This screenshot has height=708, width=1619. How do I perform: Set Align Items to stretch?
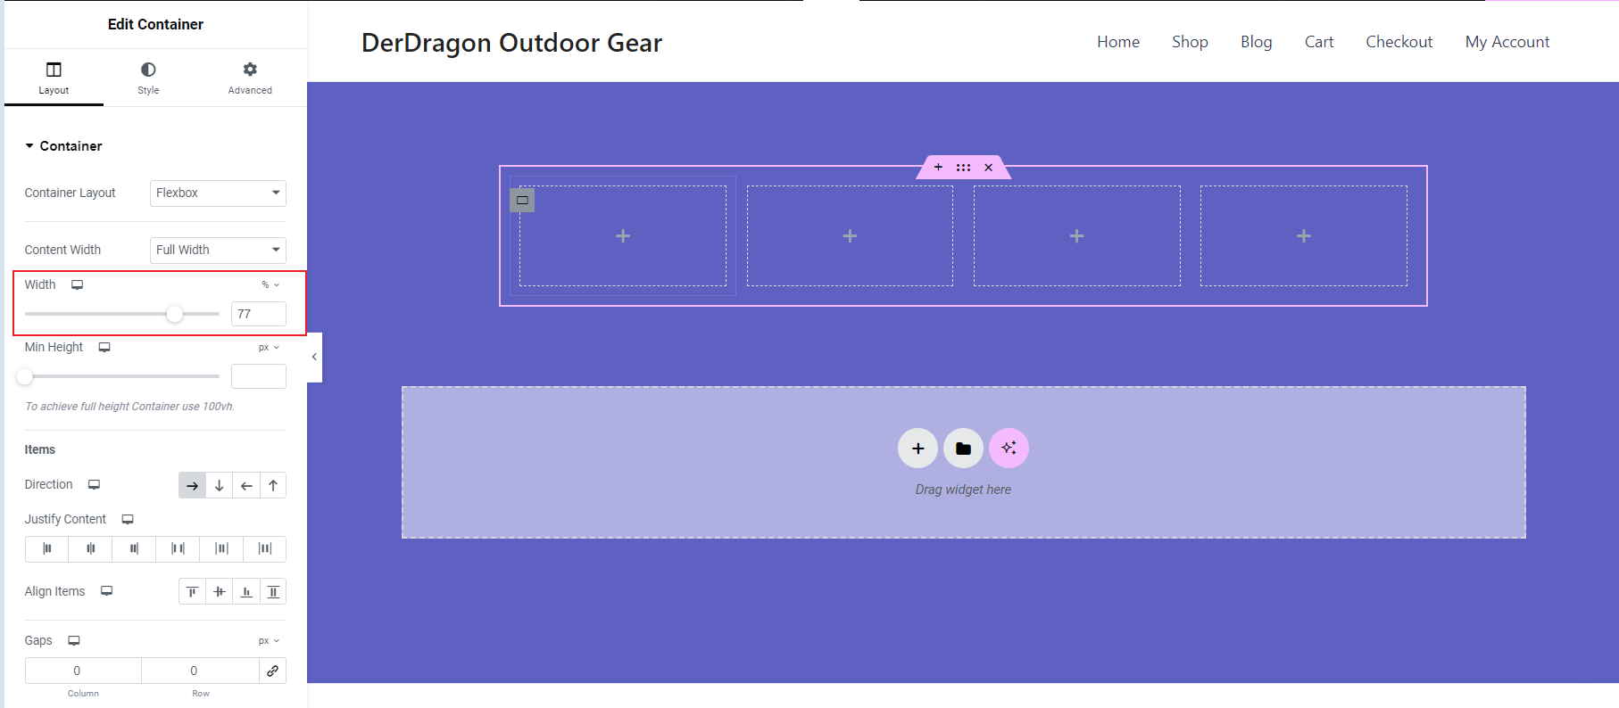pos(273,591)
